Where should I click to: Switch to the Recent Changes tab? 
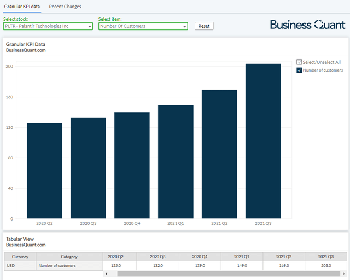click(x=65, y=7)
